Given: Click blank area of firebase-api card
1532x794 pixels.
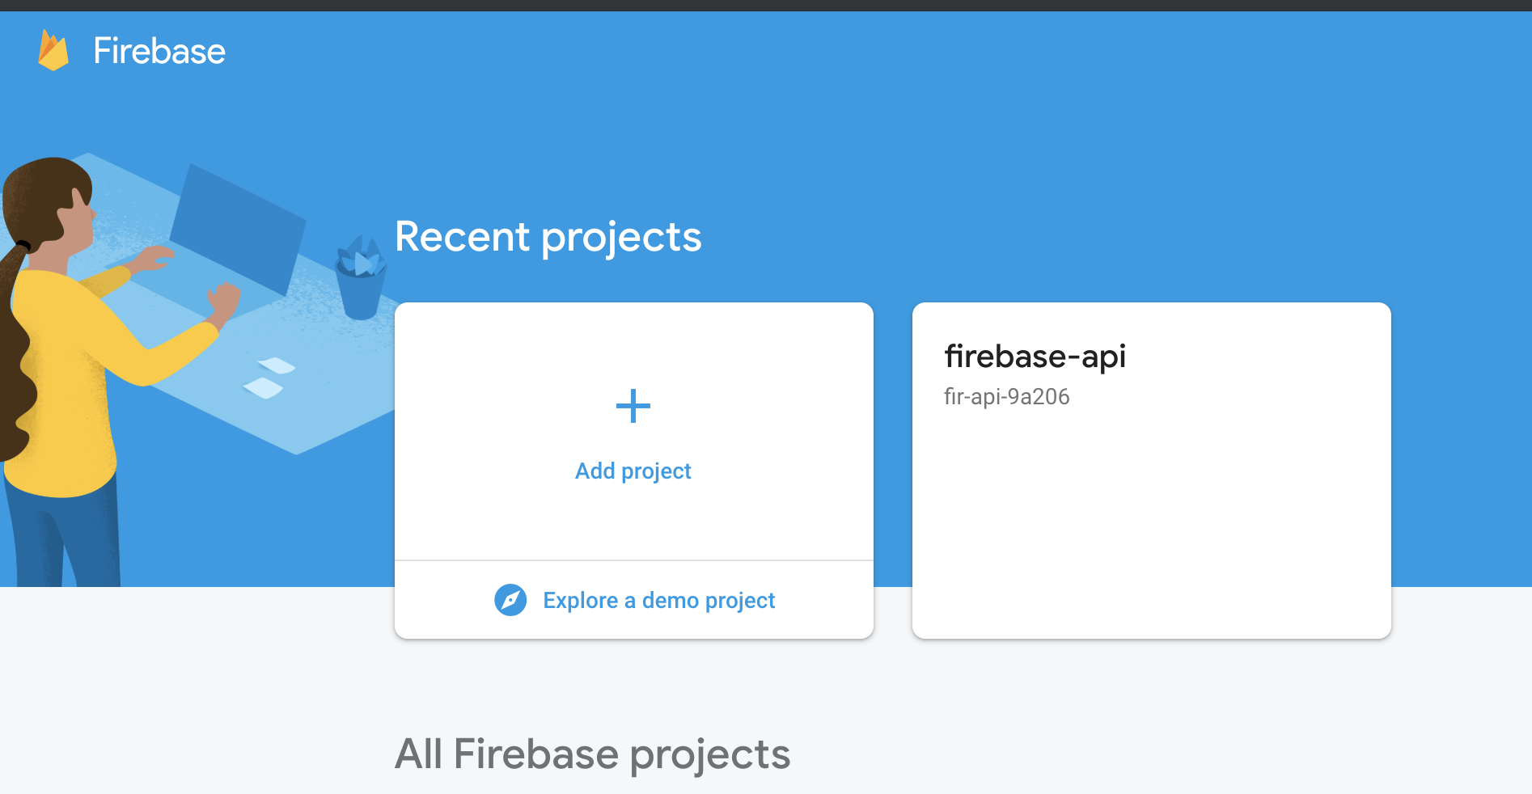Looking at the screenshot, I should [x=1151, y=526].
